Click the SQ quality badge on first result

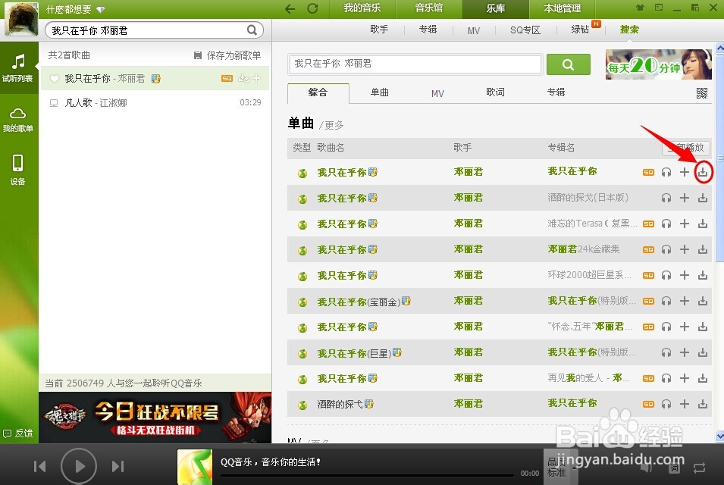point(648,172)
